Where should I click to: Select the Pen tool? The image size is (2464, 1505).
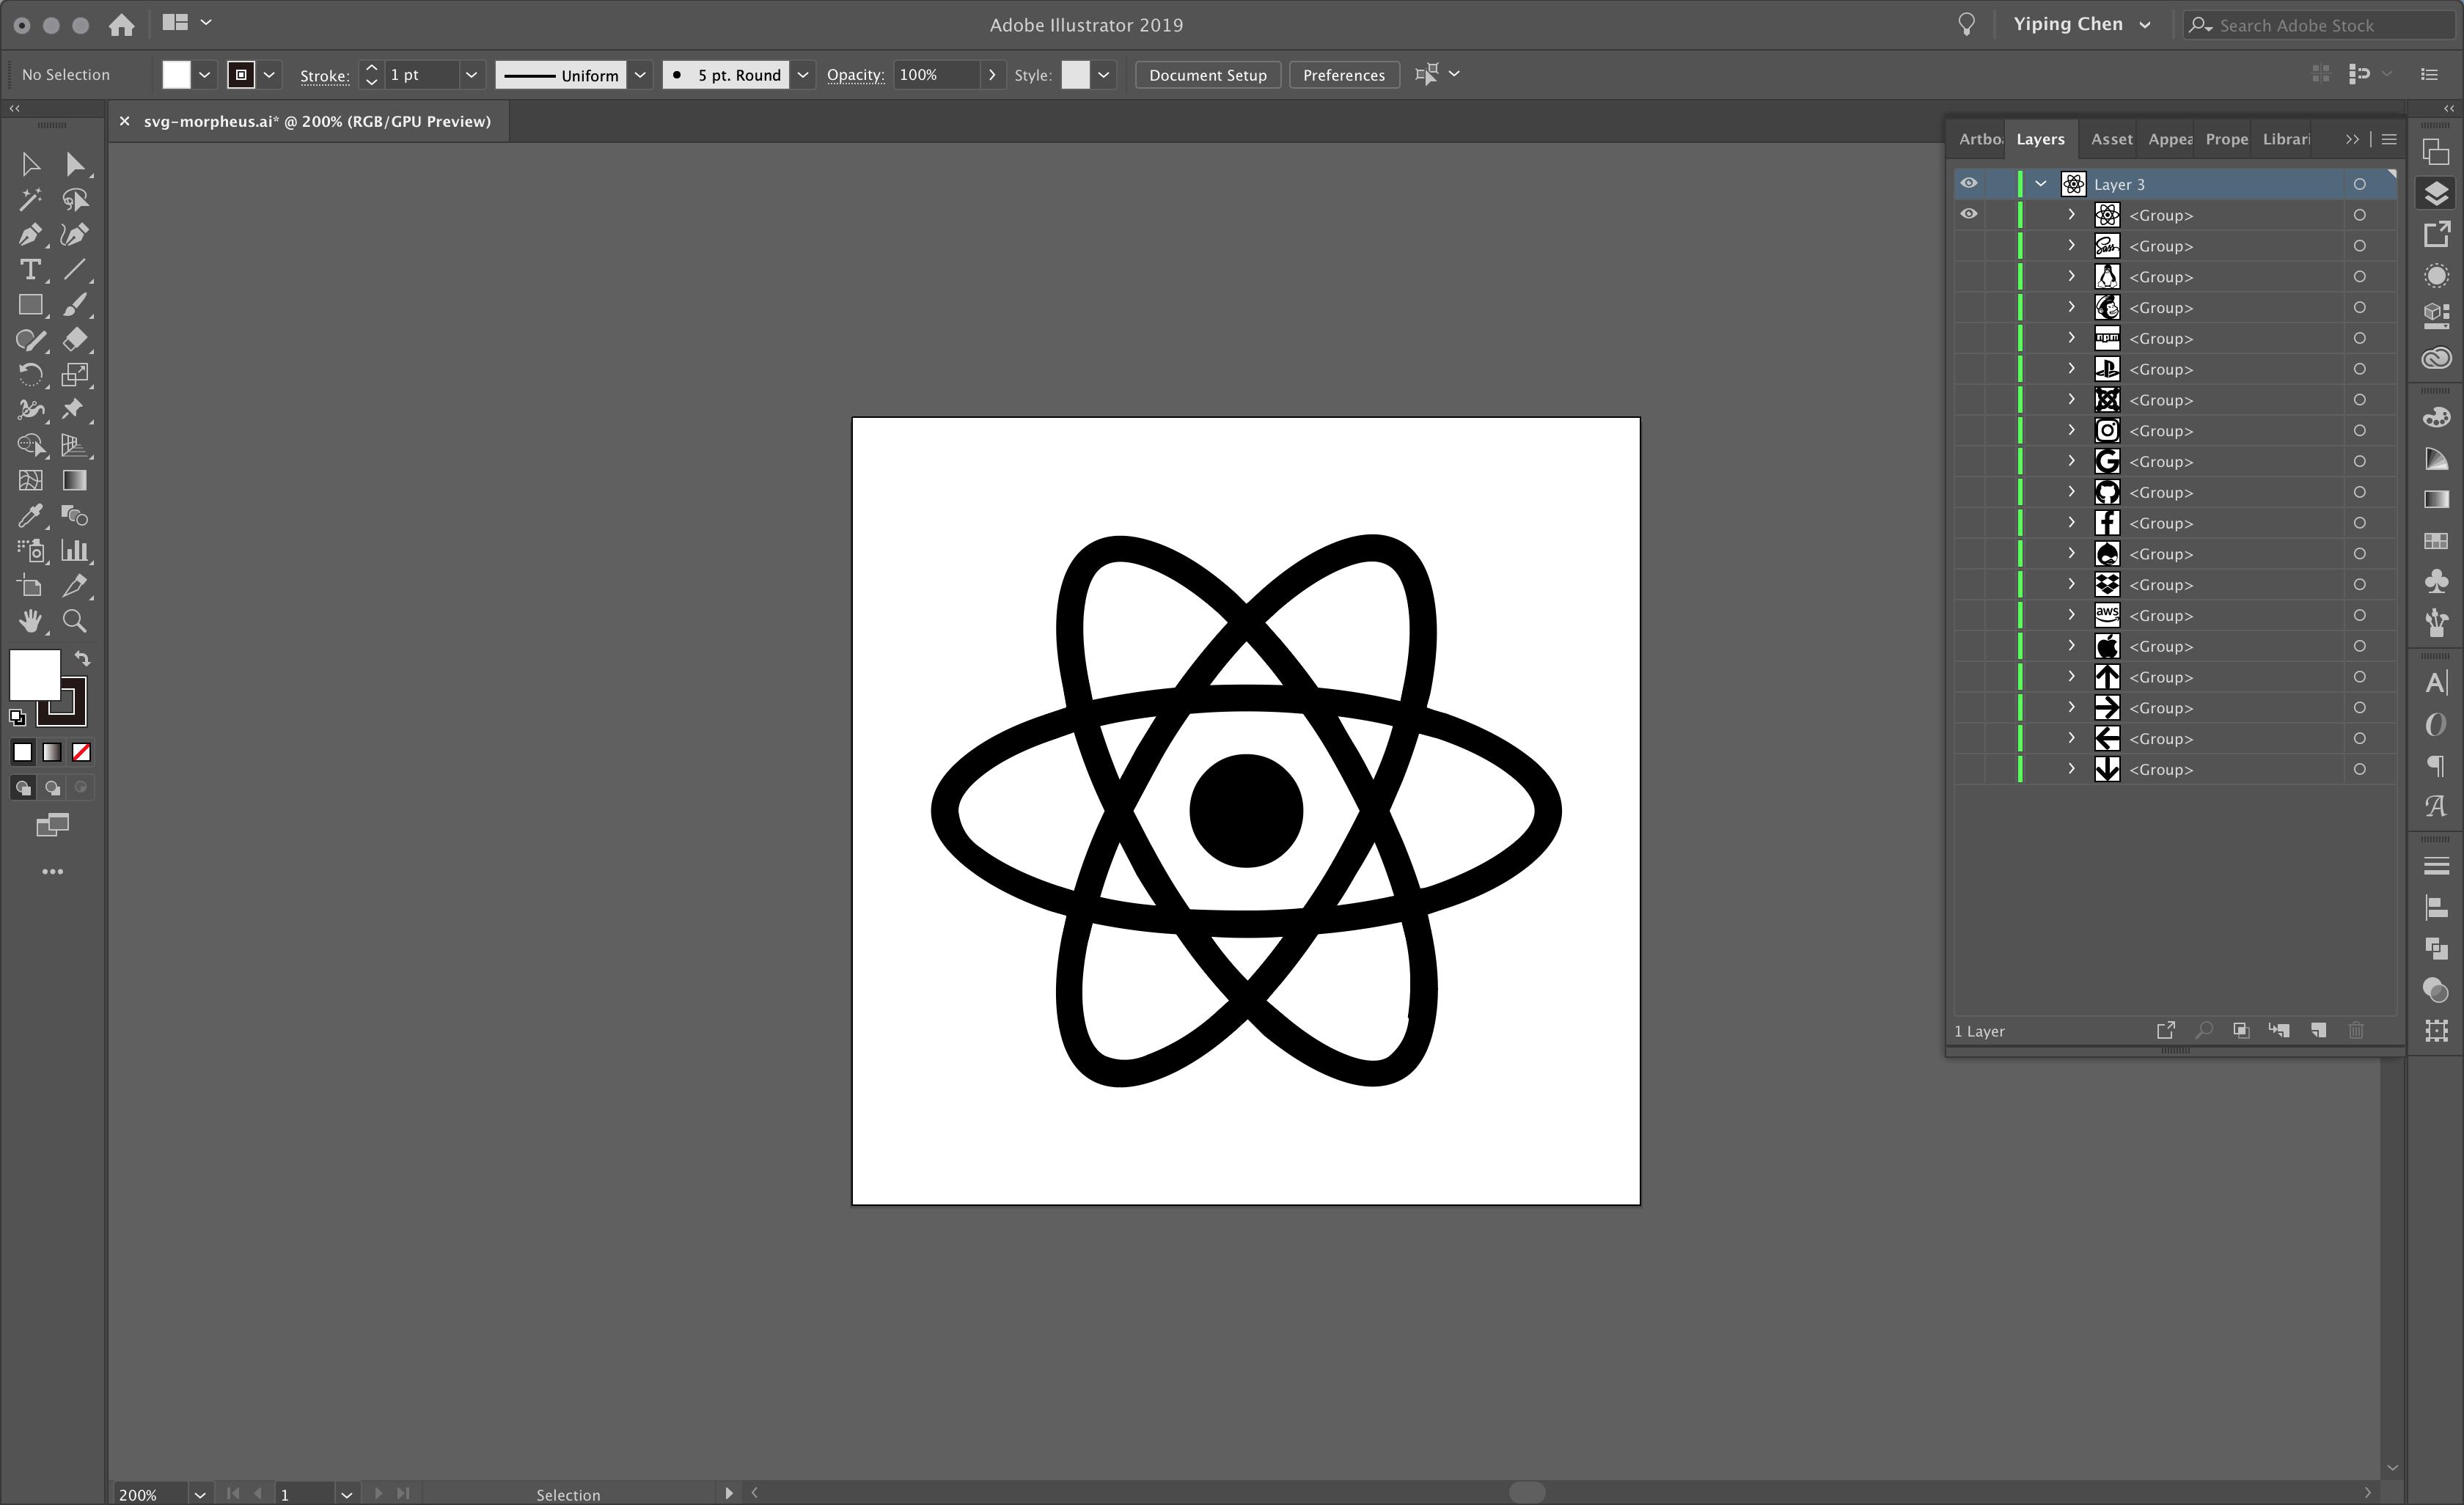tap(30, 234)
